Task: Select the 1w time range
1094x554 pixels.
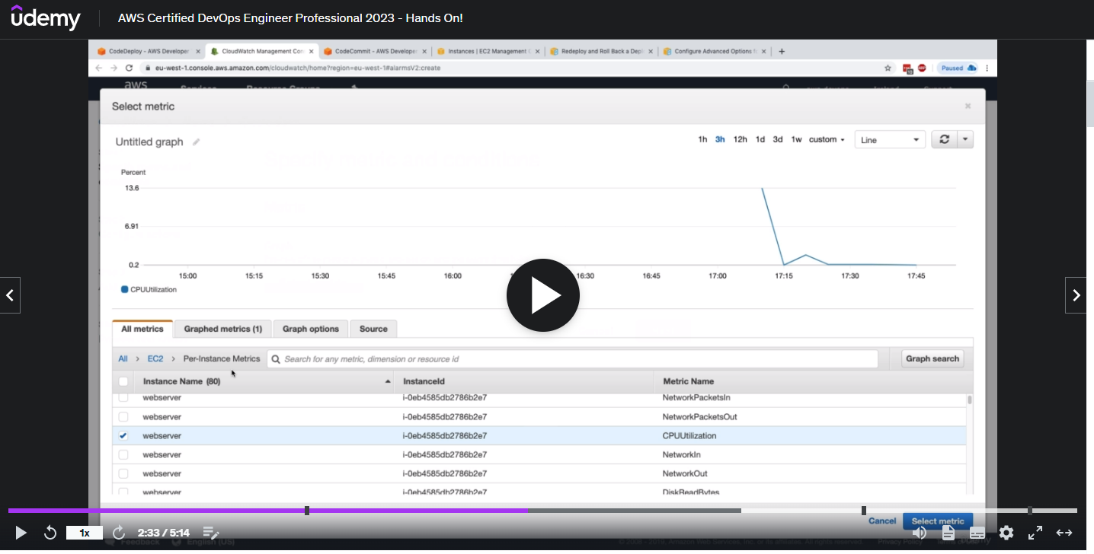Action: pyautogui.click(x=796, y=140)
